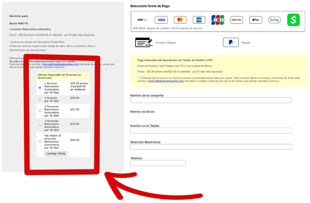Screen dimensions: 310x203
Task: Select the green Cash App icon
Action: (x=293, y=20)
